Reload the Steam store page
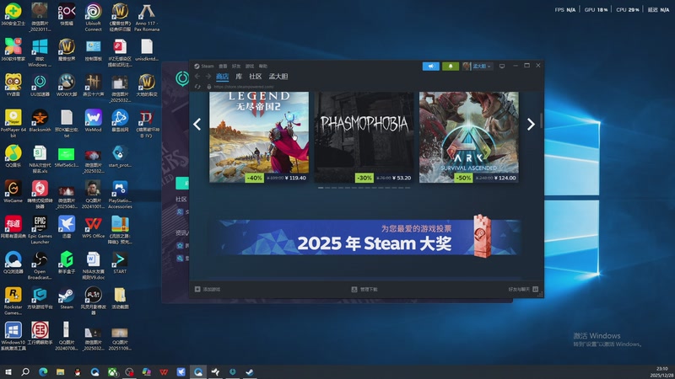The image size is (675, 379). (x=197, y=87)
